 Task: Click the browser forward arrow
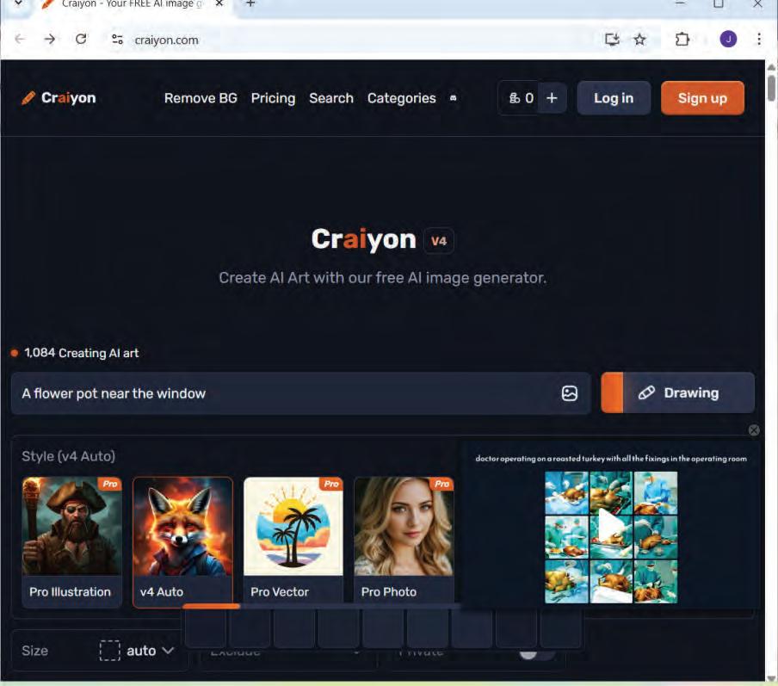[50, 39]
